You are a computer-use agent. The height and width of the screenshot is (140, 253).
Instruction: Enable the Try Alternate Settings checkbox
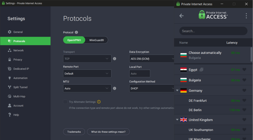pyautogui.click(x=65, y=102)
